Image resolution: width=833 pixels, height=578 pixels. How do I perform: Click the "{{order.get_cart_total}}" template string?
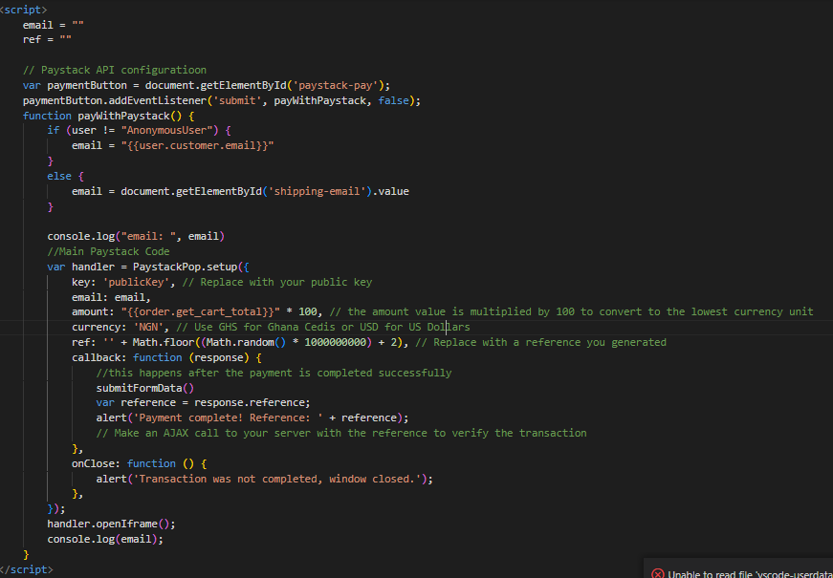(200, 312)
